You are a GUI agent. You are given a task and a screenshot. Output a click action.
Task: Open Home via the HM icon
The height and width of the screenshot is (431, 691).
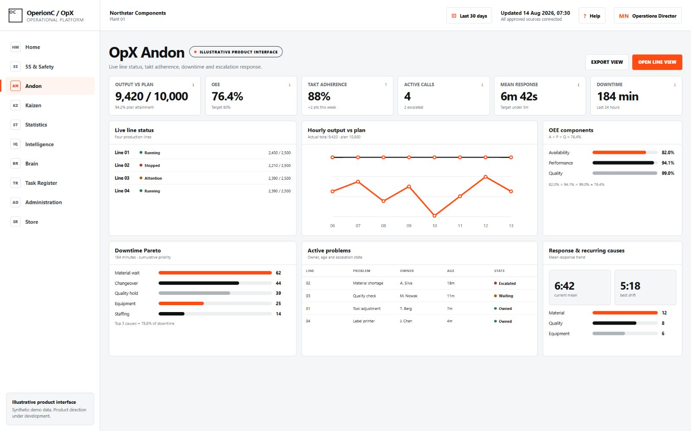(16, 47)
